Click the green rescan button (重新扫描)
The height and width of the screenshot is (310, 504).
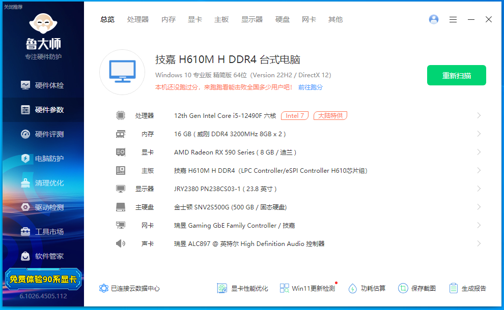pyautogui.click(x=456, y=75)
